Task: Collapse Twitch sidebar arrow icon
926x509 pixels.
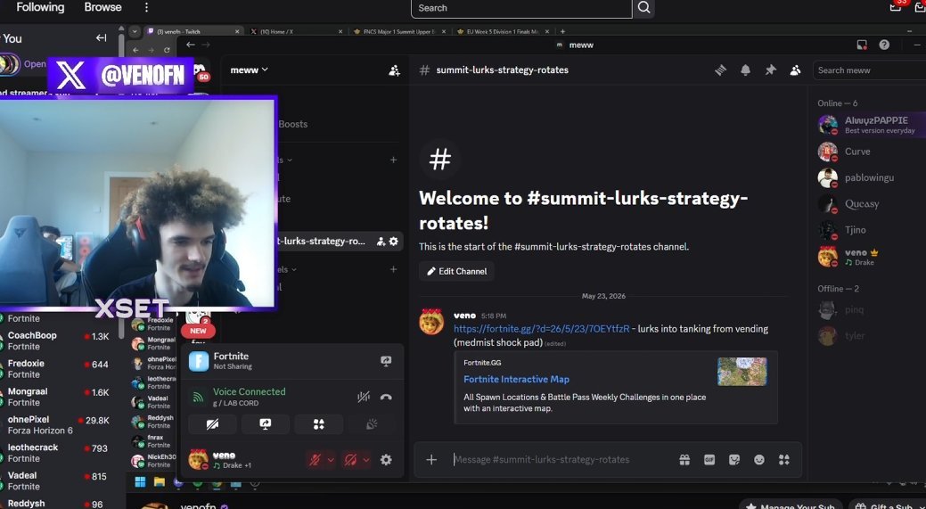Action: [x=101, y=37]
